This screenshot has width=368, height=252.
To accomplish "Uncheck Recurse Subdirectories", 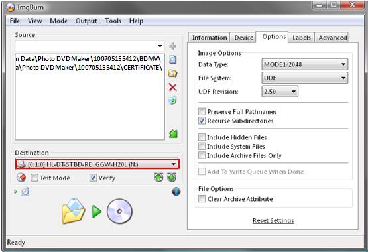I will (x=202, y=121).
